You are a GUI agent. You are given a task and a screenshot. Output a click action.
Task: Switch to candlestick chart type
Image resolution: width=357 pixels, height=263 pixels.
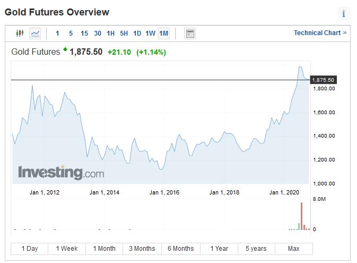click(x=20, y=33)
